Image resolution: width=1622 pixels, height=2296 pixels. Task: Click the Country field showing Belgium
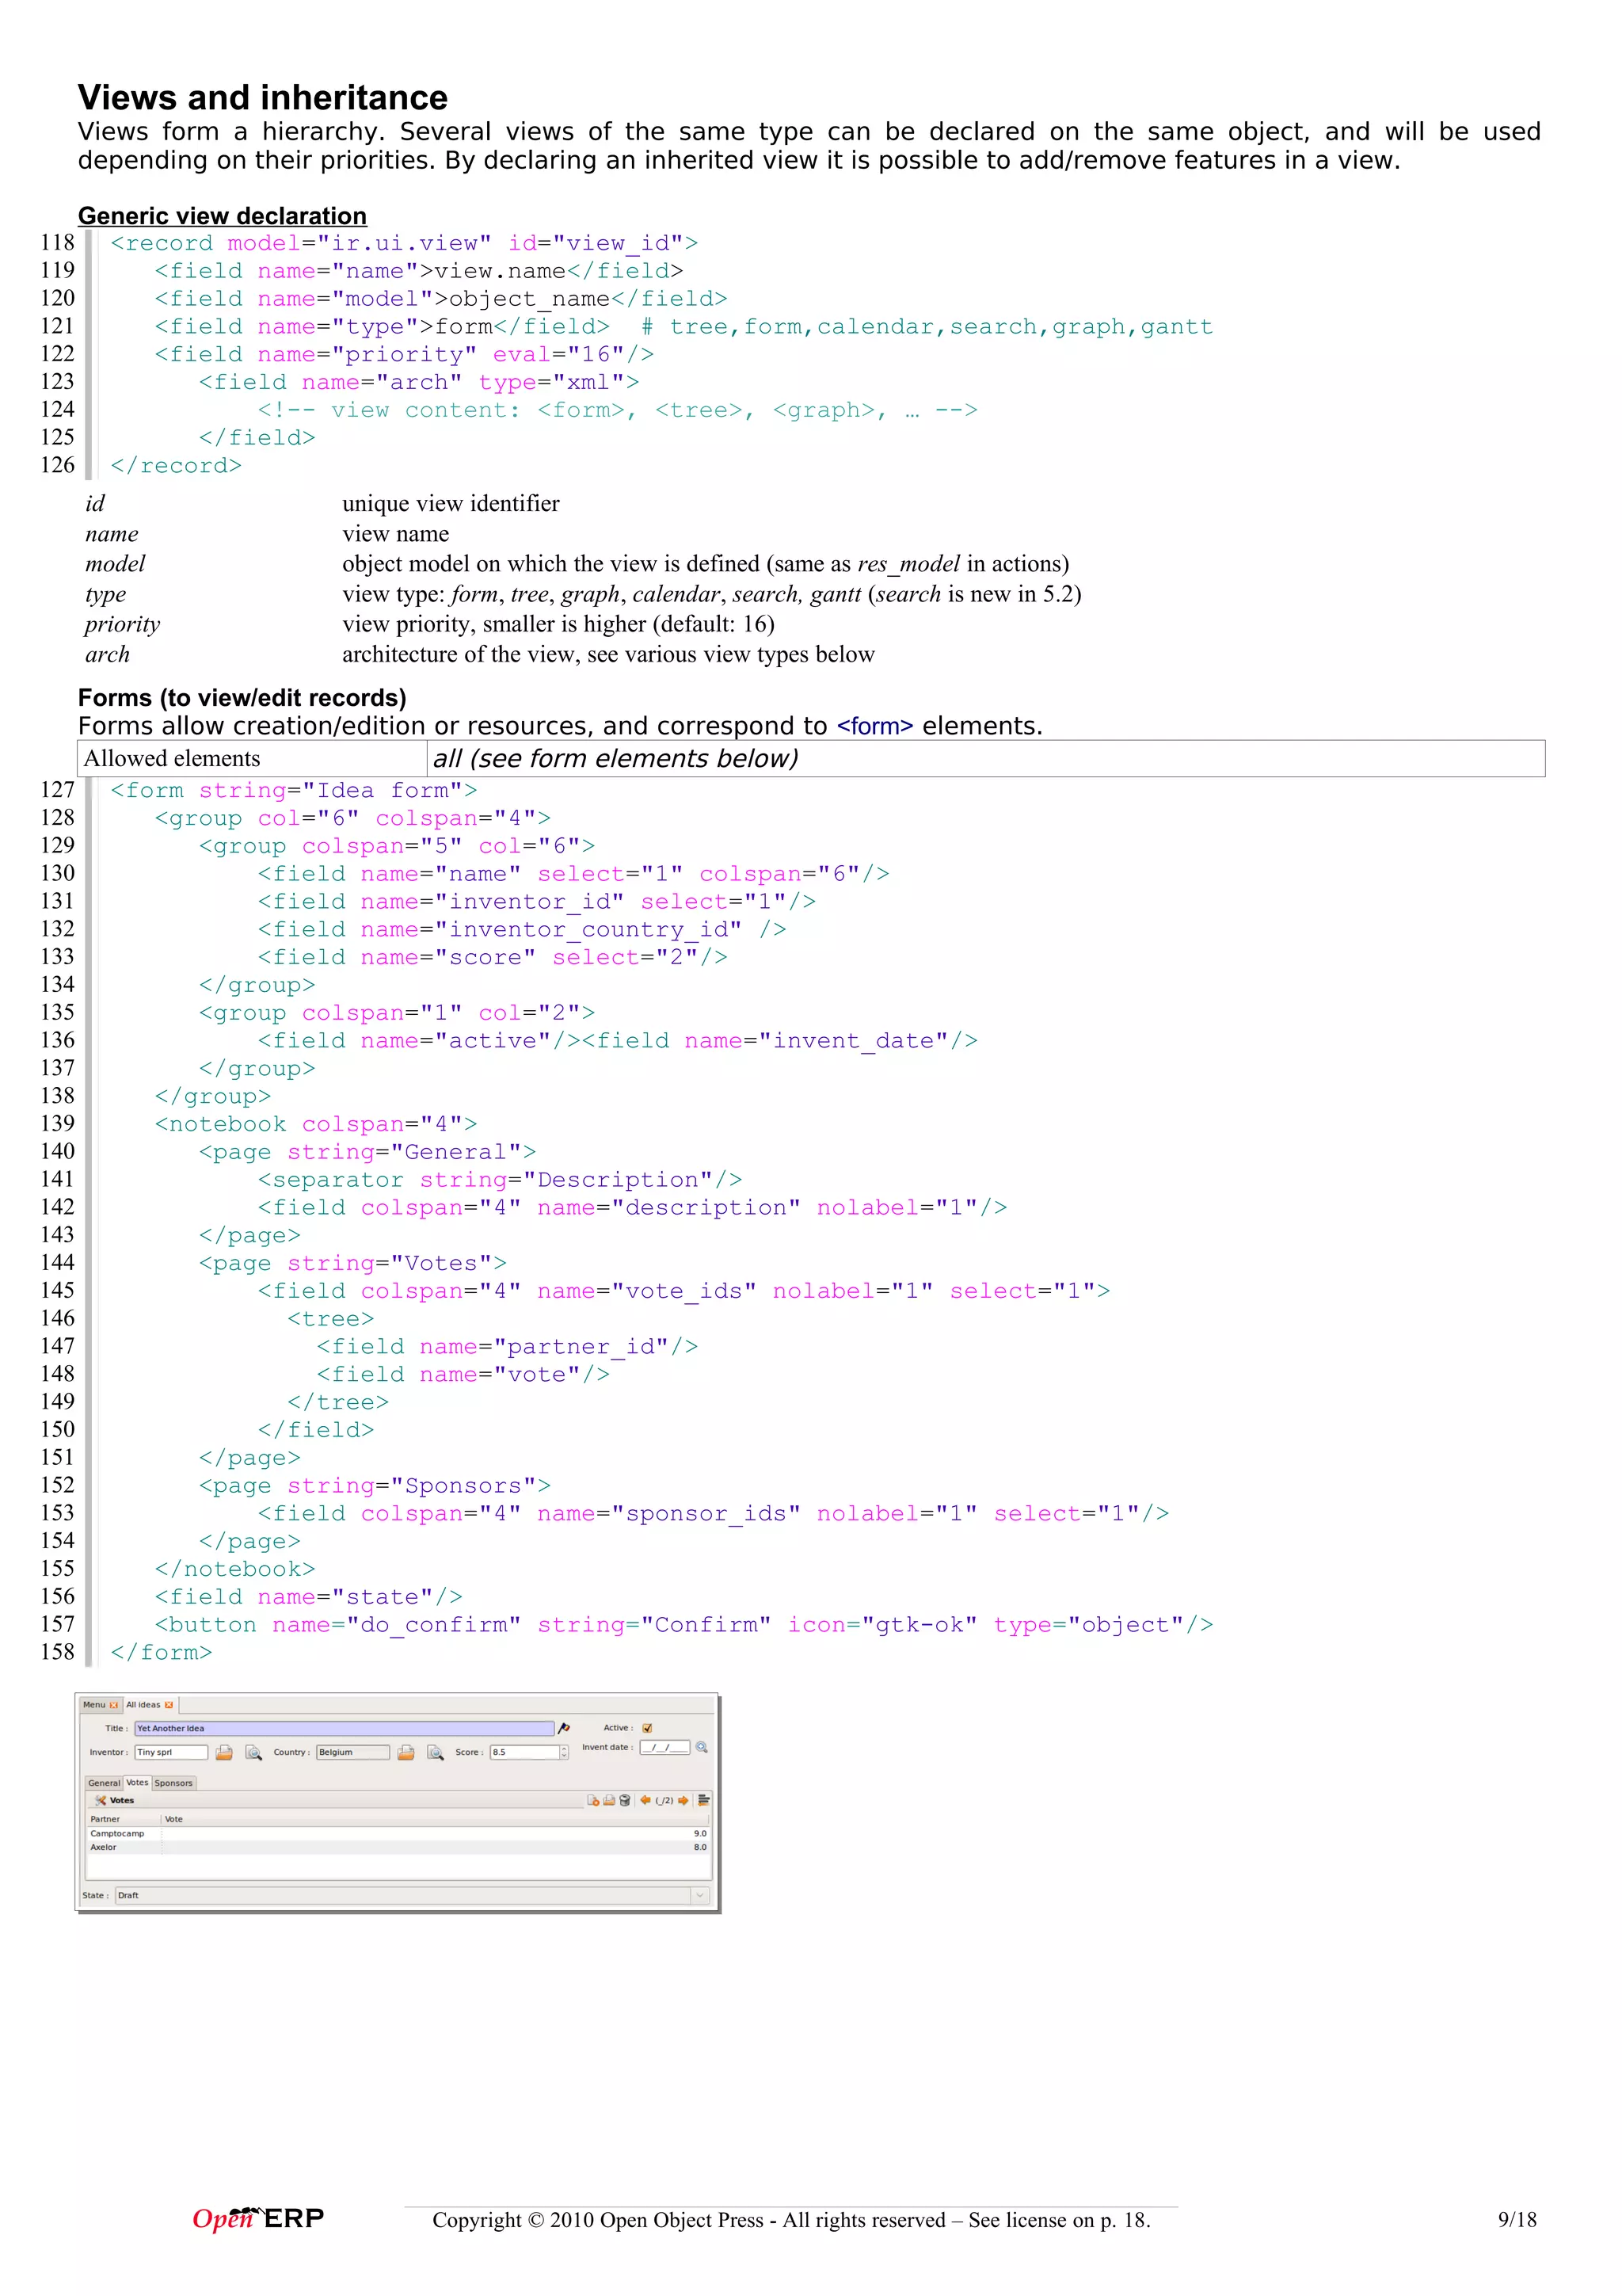pyautogui.click(x=352, y=1752)
